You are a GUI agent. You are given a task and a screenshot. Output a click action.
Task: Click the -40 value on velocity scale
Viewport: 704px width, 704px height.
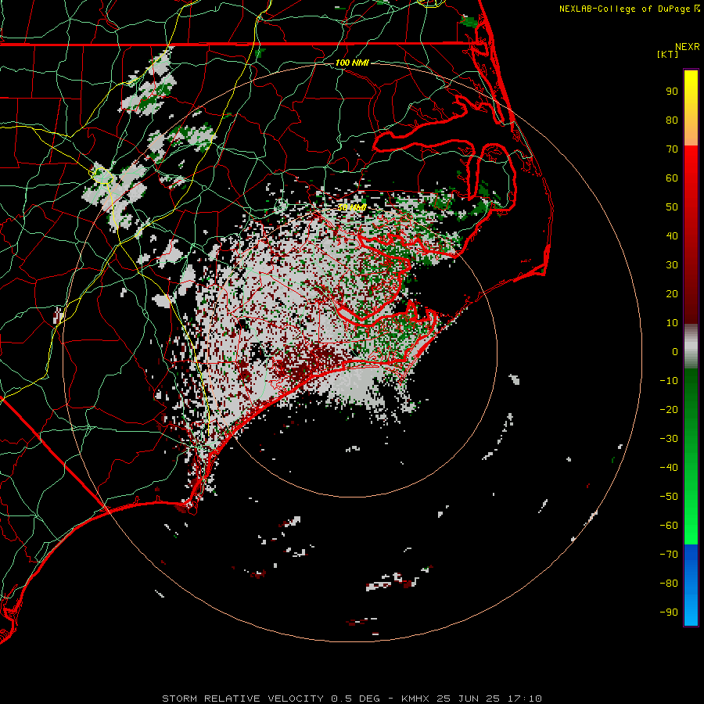tap(669, 468)
